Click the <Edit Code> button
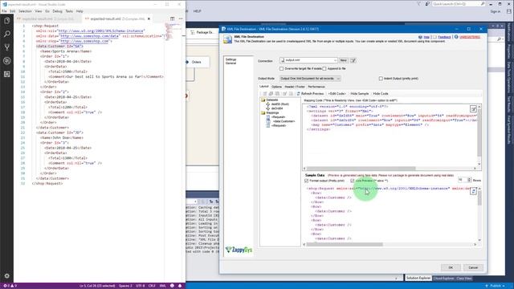The image size is (514, 289). point(337,94)
